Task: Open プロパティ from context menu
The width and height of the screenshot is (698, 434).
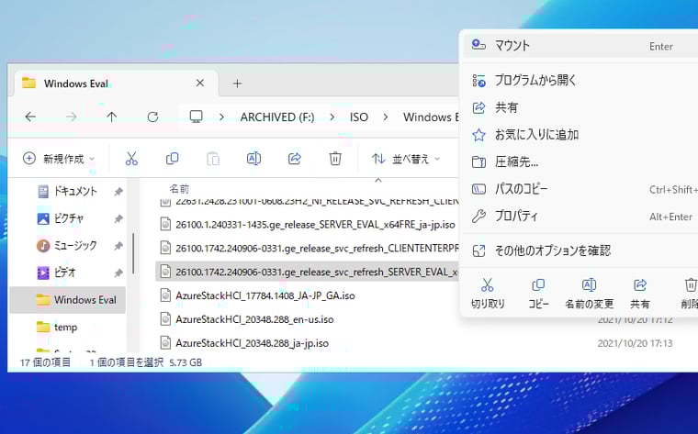Action: [x=580, y=217]
